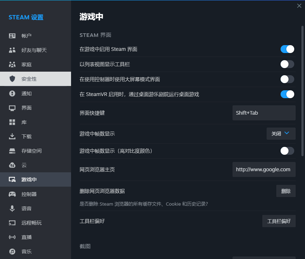Click the 云 cloud sync icon
305x259 pixels.
point(12,165)
